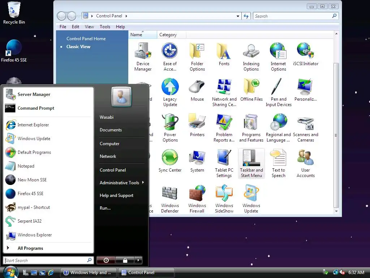Expand the address bar dropdown arrow
Image resolution: width=370 pixels, height=278 pixels.
(x=238, y=16)
